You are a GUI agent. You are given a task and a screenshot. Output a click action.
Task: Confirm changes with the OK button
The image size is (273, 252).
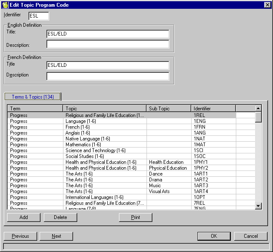pyautogui.click(x=214, y=236)
